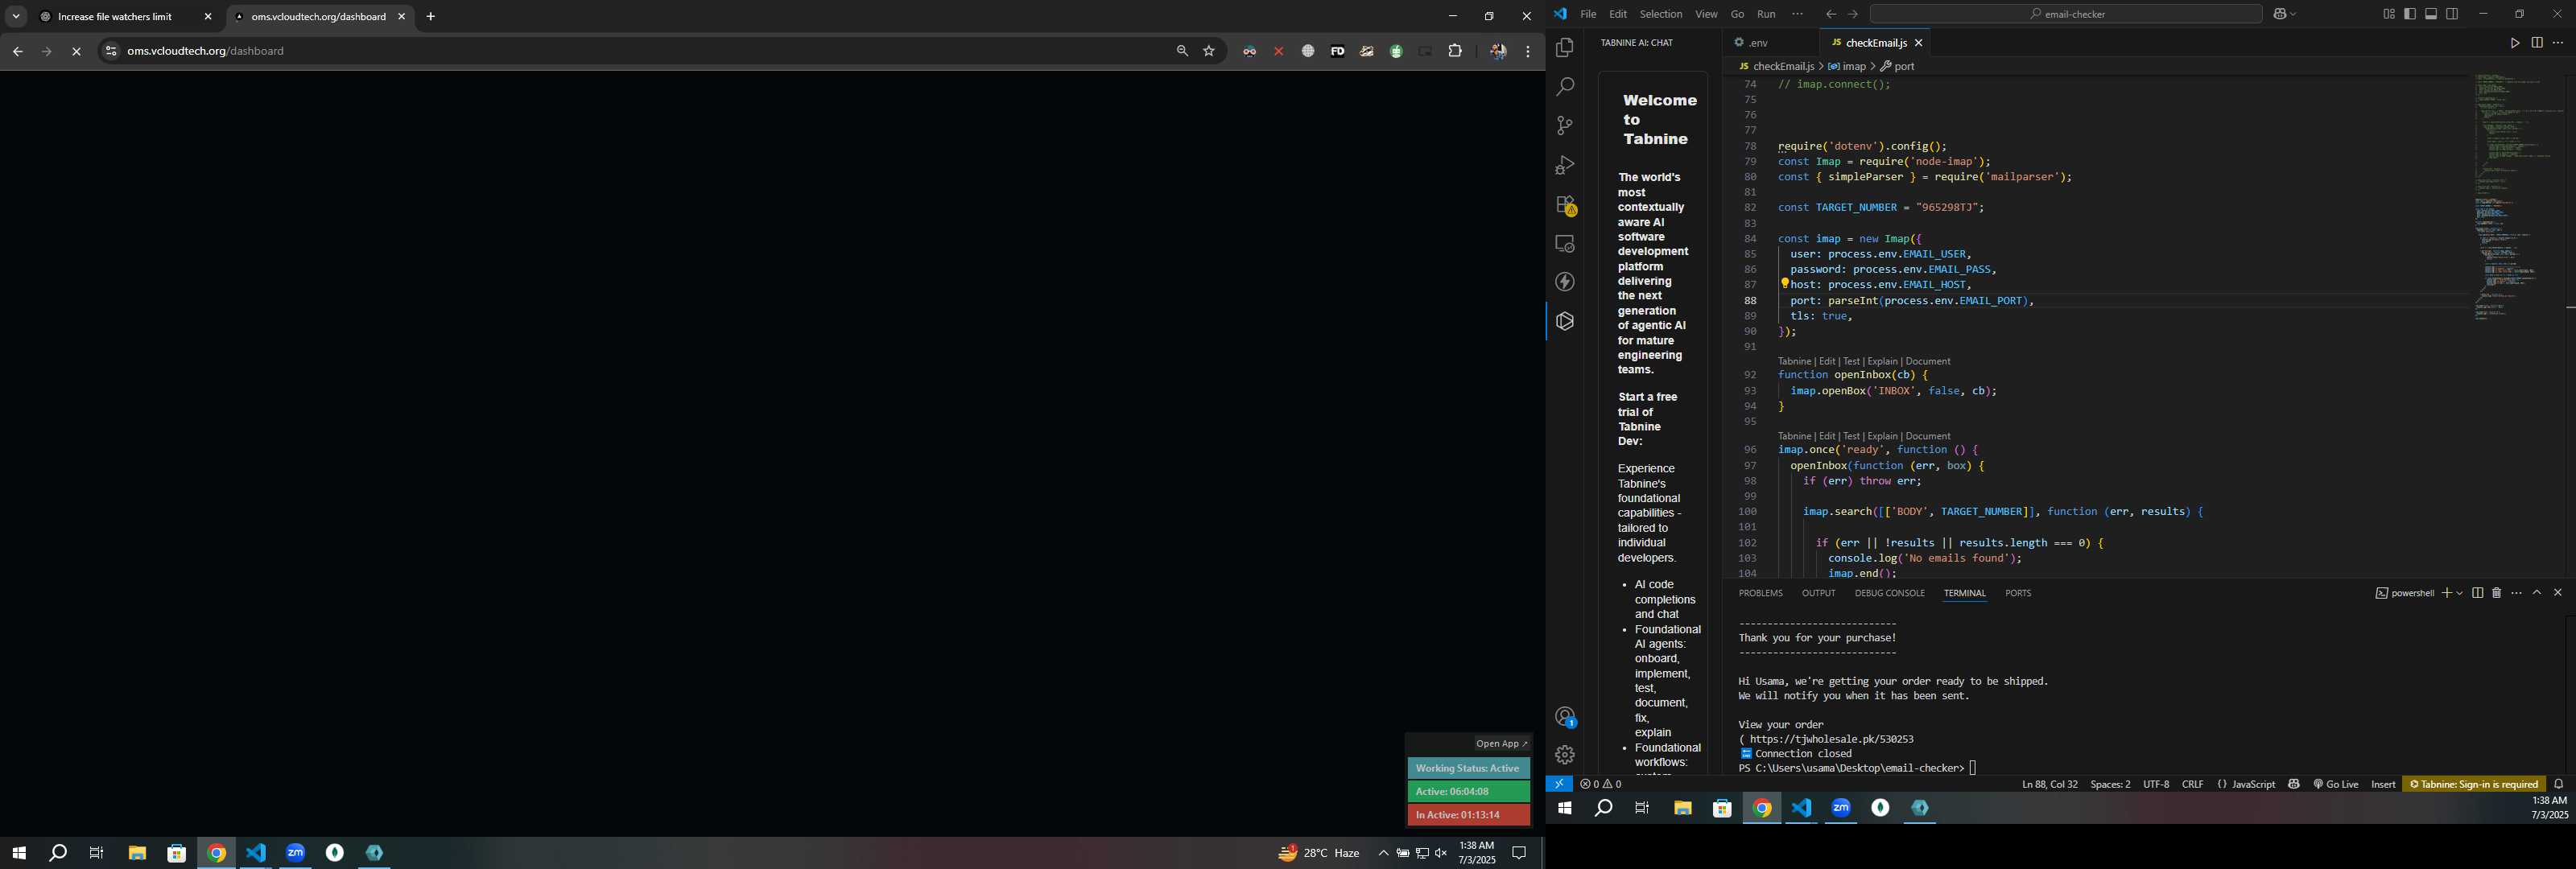
Task: Switch to the .env editor tab
Action: [1760, 43]
